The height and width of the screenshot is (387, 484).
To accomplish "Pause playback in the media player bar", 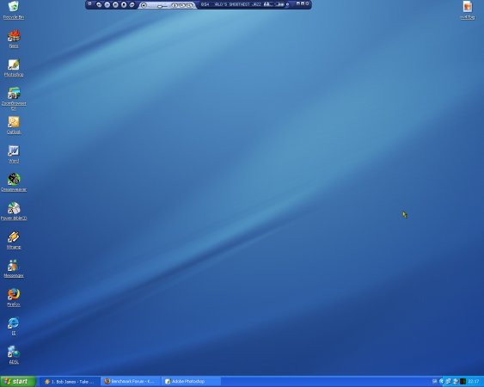I will click(115, 4).
